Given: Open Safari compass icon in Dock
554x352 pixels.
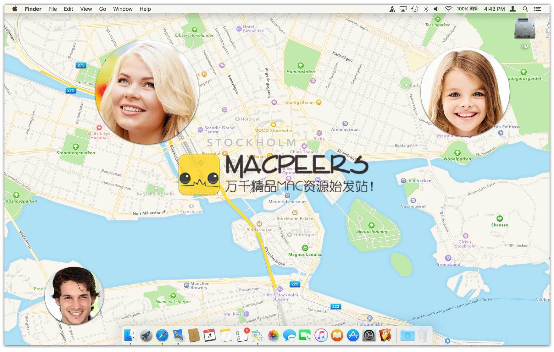Looking at the screenshot, I should [162, 335].
